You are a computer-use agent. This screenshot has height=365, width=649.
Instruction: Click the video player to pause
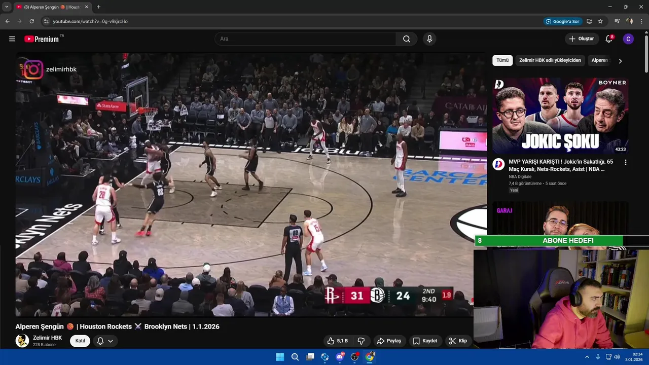click(251, 185)
